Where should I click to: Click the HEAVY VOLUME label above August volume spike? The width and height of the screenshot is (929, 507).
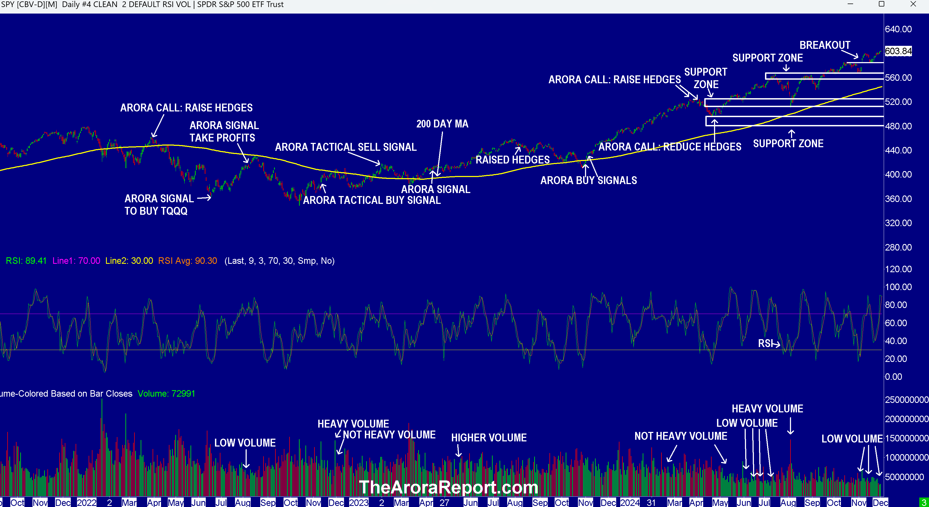coord(767,409)
